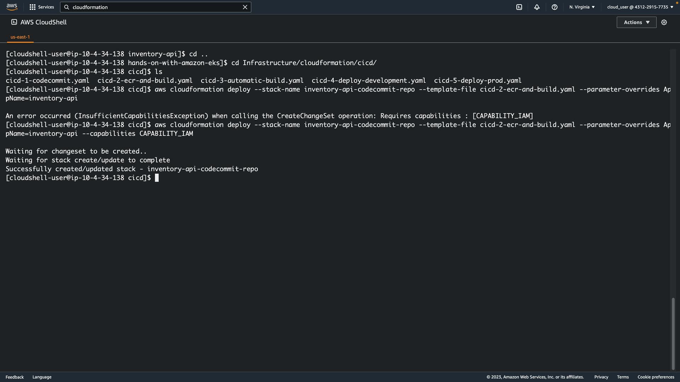Expand the cloud_user account menu
This screenshot has width=680, height=382.
pyautogui.click(x=640, y=7)
